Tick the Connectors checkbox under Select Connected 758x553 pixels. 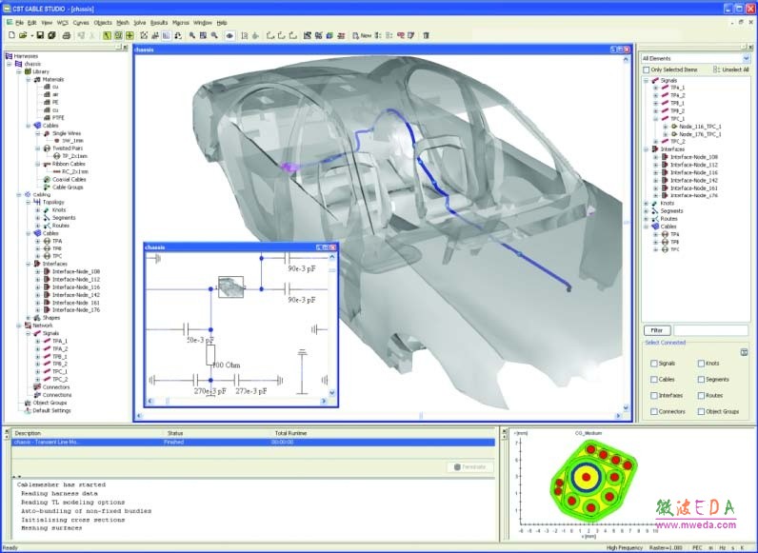click(x=654, y=411)
